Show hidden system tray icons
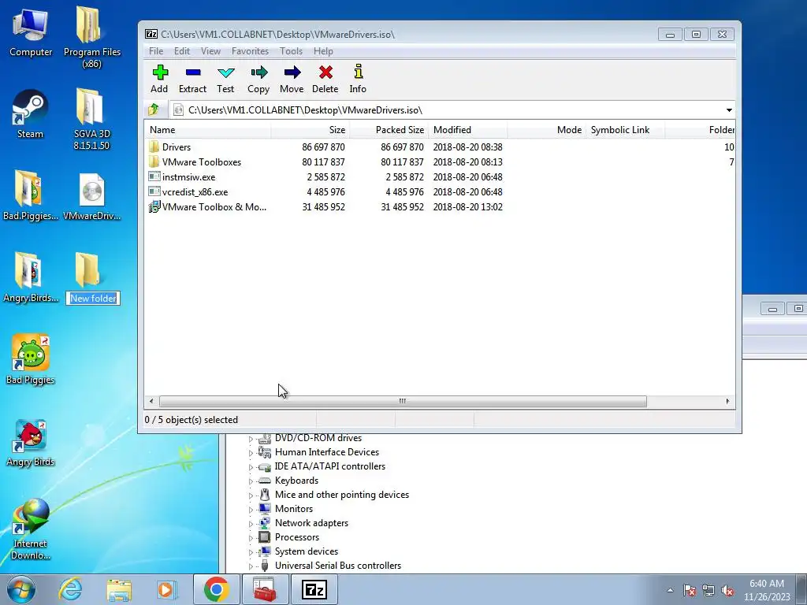The width and height of the screenshot is (807, 605). click(670, 590)
